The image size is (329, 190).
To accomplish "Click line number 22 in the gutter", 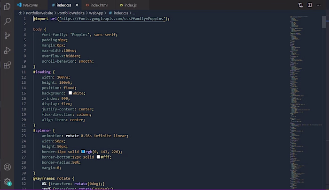I will click(x=23, y=131).
